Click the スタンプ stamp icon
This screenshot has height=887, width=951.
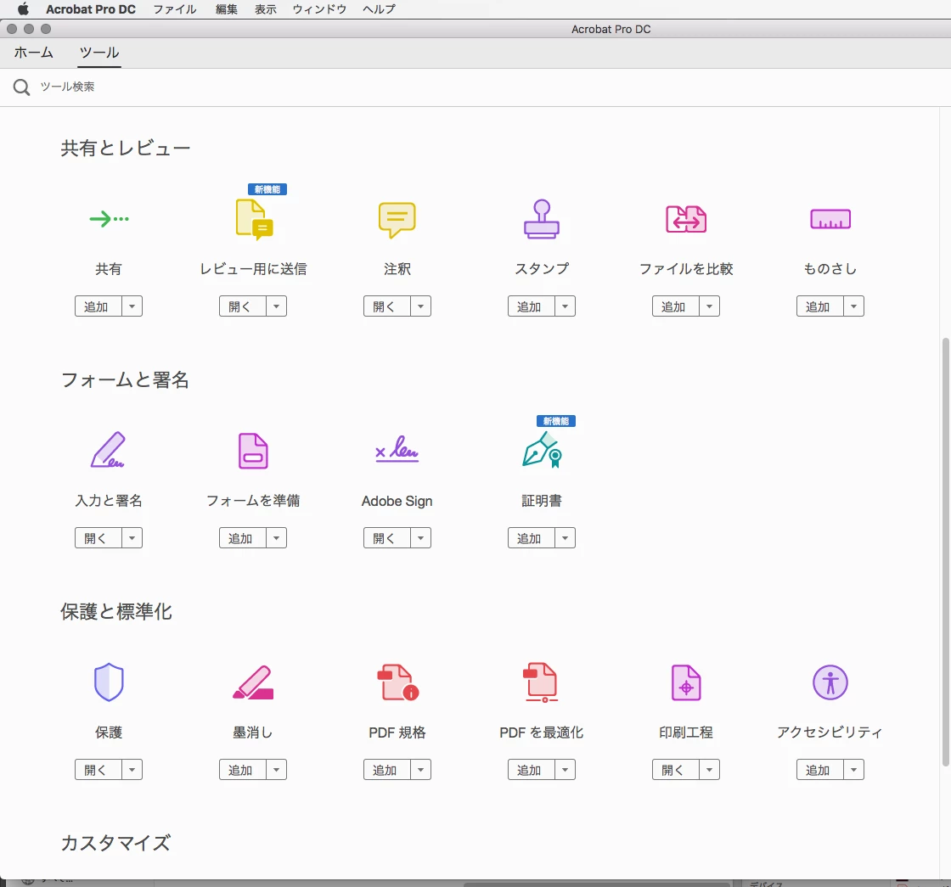point(542,219)
